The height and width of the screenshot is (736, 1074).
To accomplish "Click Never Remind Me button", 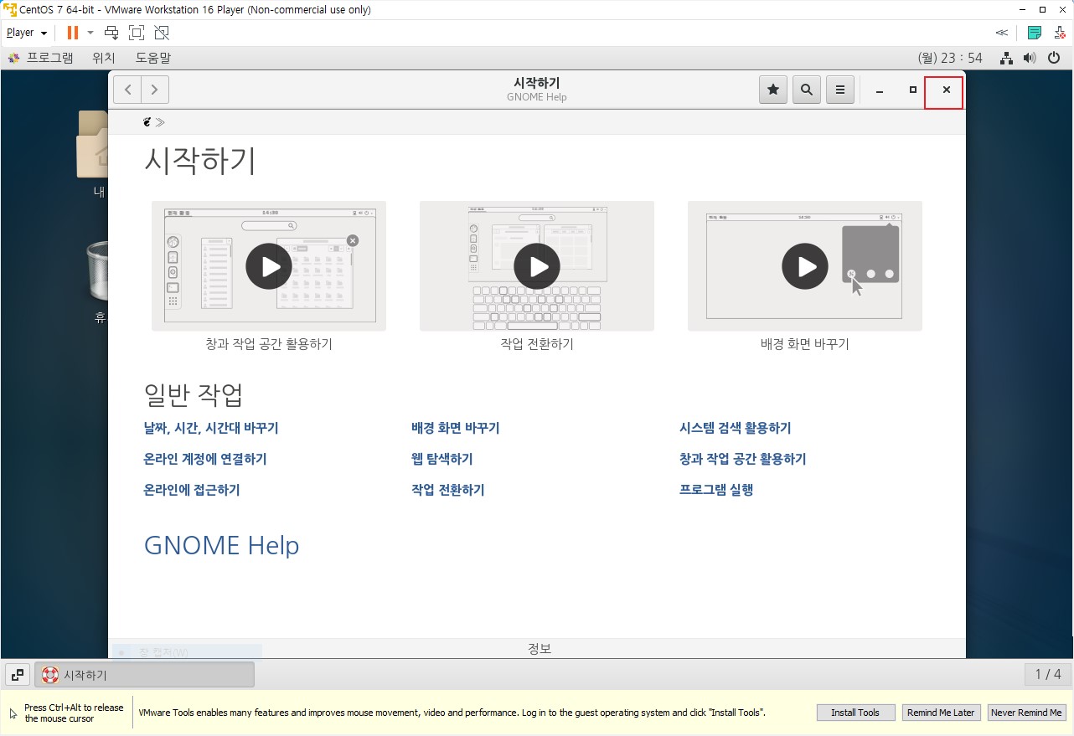I will [x=1026, y=713].
